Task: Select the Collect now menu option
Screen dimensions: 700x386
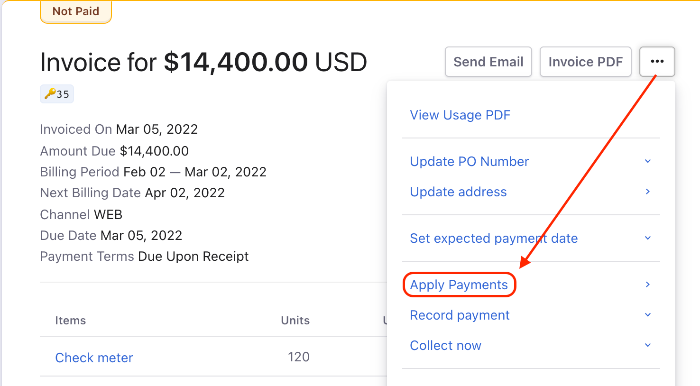Action: 445,346
